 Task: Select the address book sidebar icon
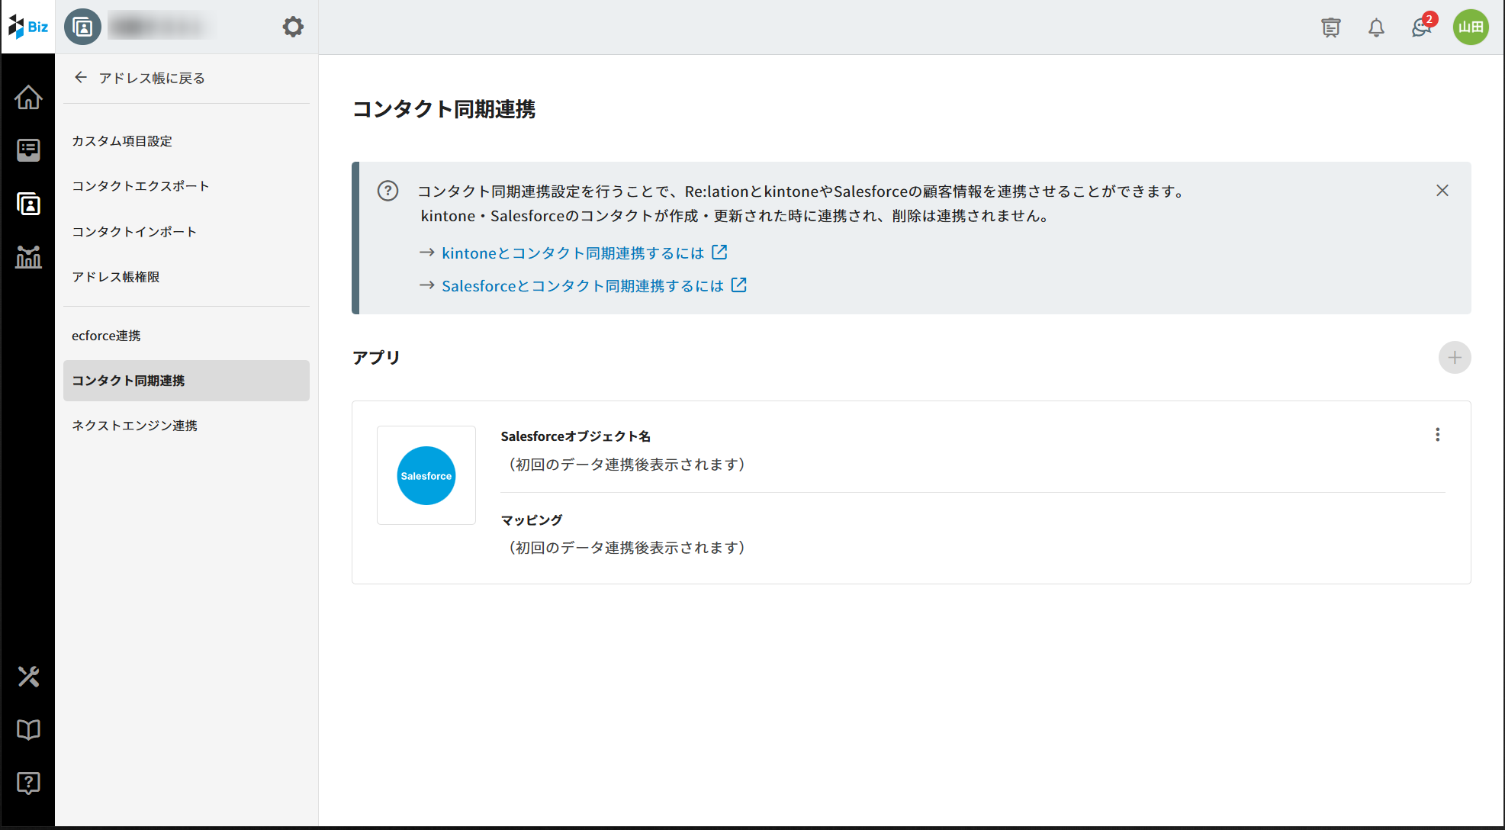pyautogui.click(x=28, y=204)
